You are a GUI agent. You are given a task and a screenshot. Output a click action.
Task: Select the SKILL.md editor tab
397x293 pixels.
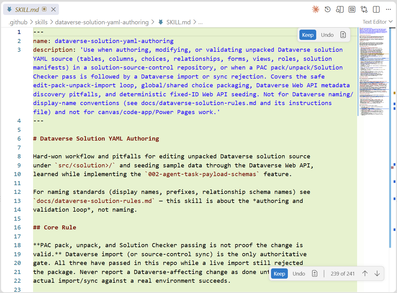pyautogui.click(x=31, y=10)
